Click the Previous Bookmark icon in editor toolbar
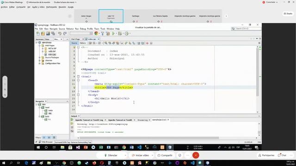The width and height of the screenshot is (296, 166). (126, 43)
